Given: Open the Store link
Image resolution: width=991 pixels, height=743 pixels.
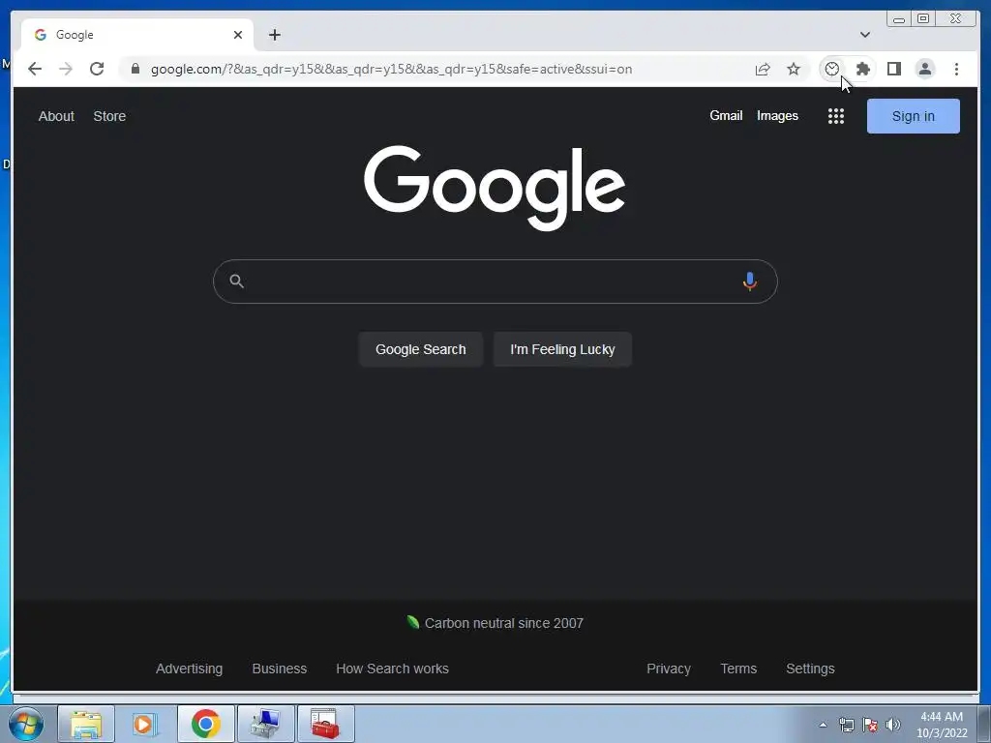Looking at the screenshot, I should [109, 116].
